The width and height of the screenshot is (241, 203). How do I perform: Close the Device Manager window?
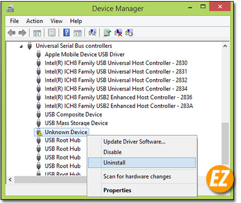pos(220,7)
